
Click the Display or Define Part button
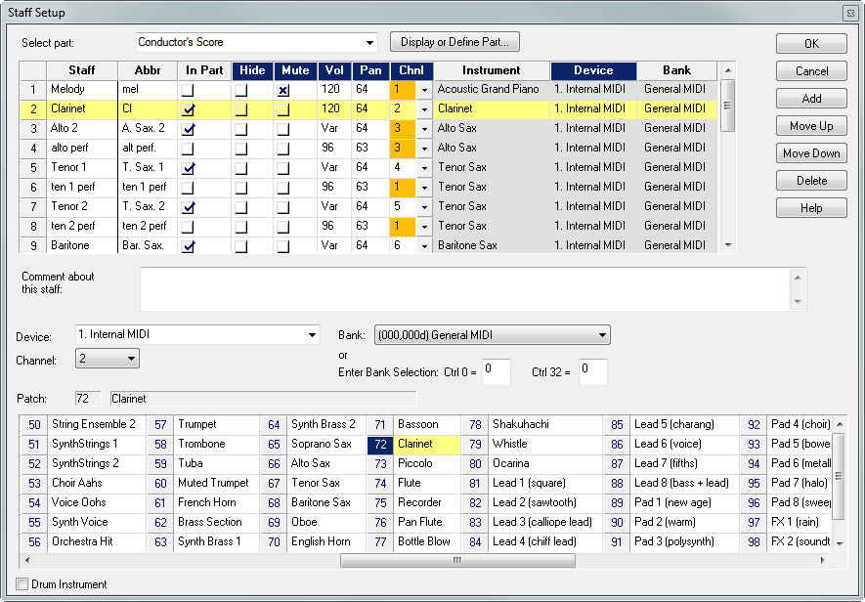[x=454, y=42]
